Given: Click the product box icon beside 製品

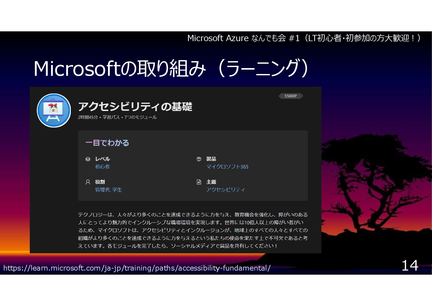Looking at the screenshot, I should pos(199,159).
